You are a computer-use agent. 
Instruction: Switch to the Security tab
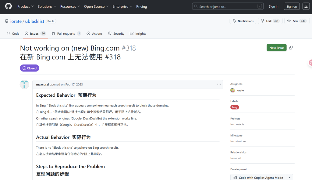coord(116,33)
